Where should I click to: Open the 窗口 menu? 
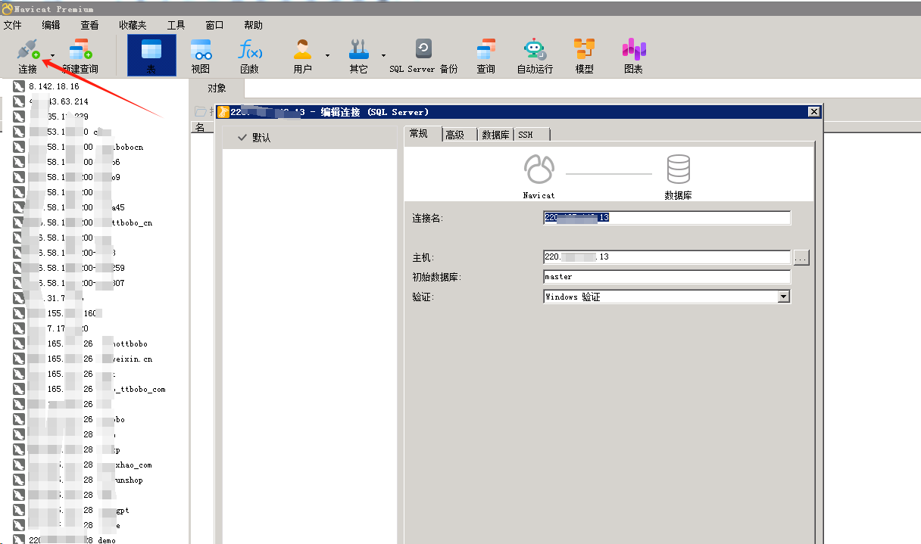click(215, 25)
